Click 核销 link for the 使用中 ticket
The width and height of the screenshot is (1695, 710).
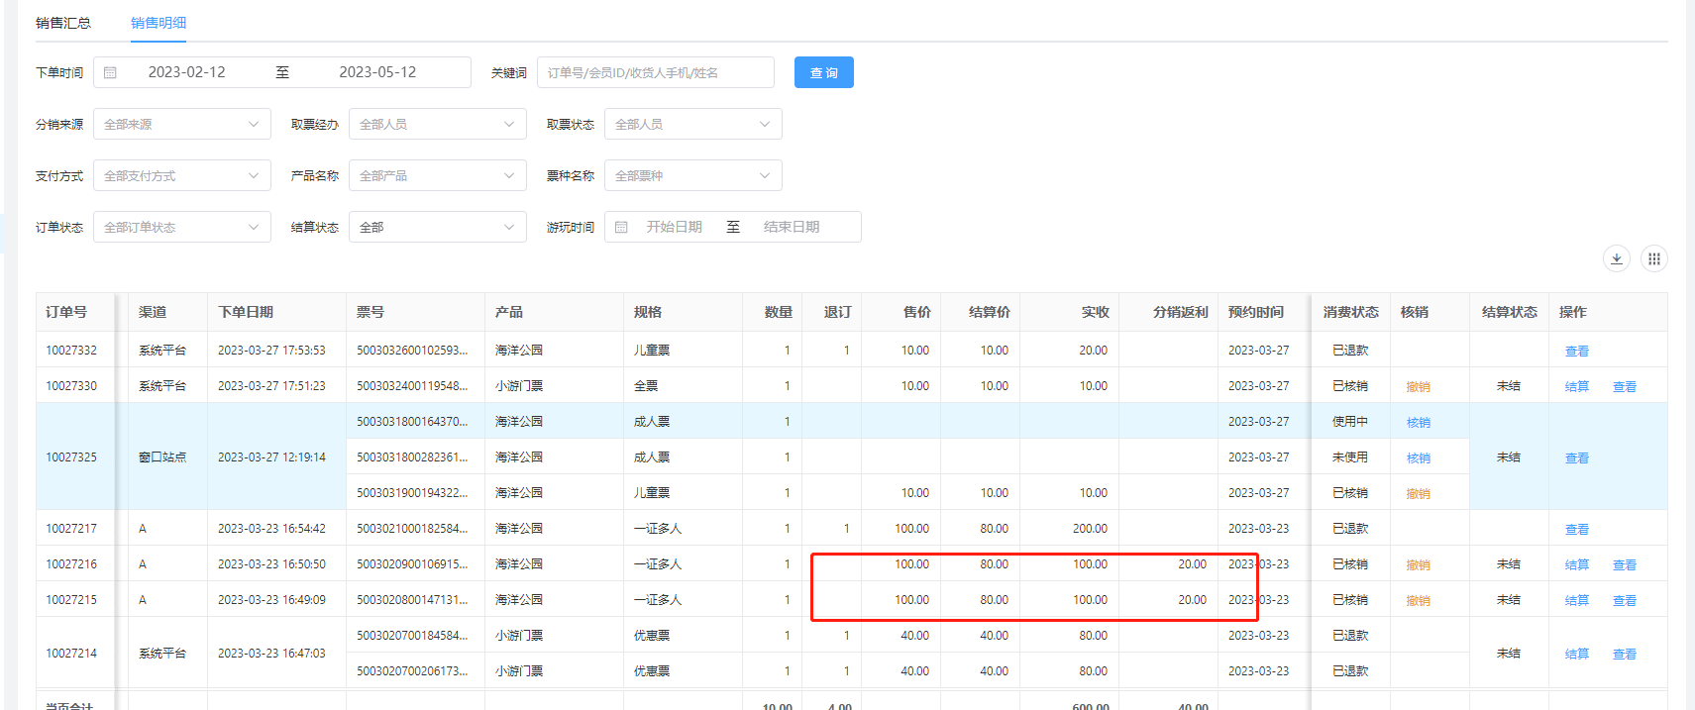click(x=1418, y=422)
